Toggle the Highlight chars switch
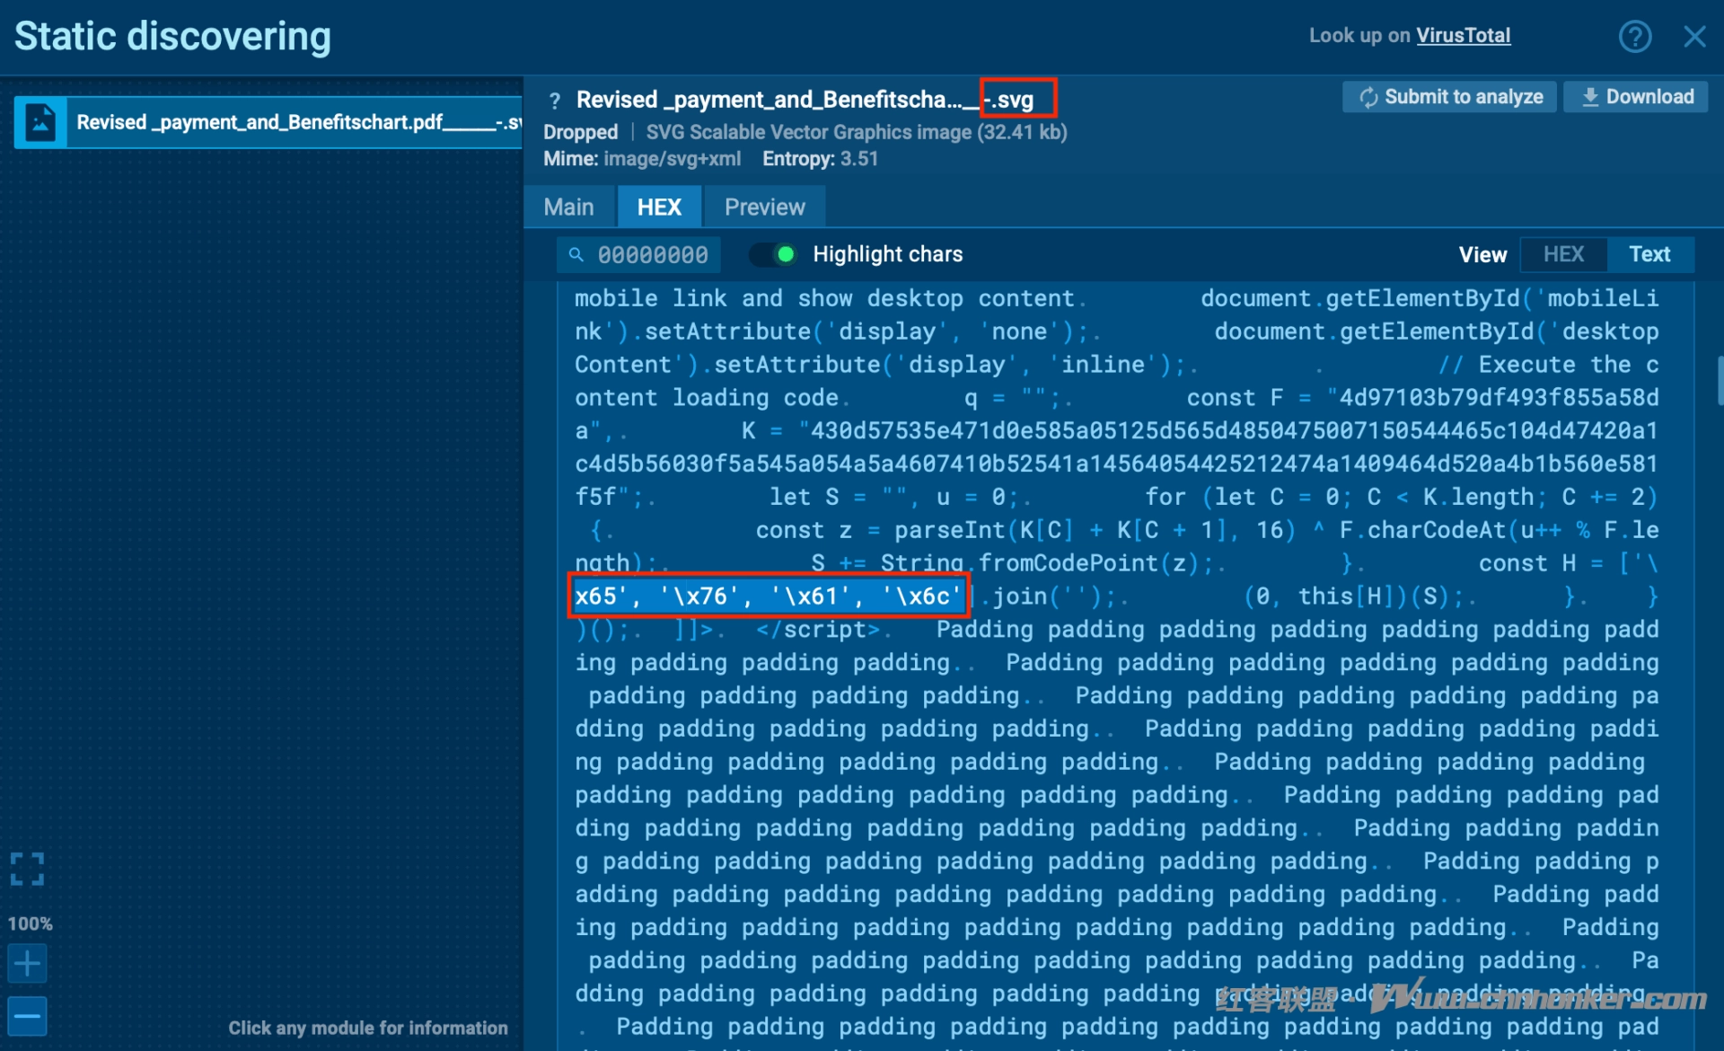 [774, 255]
